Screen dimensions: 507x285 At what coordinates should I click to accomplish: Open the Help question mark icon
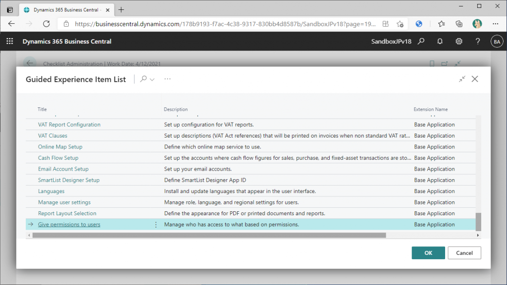coord(478,42)
